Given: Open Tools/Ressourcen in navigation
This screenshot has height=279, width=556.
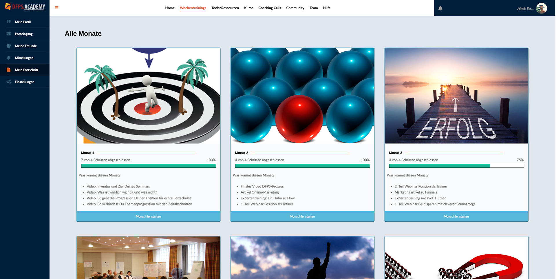Looking at the screenshot, I should (x=225, y=8).
